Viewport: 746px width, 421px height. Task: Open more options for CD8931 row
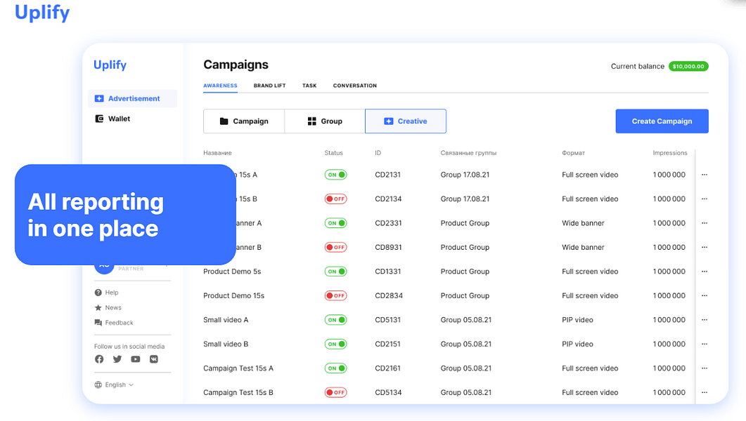704,247
